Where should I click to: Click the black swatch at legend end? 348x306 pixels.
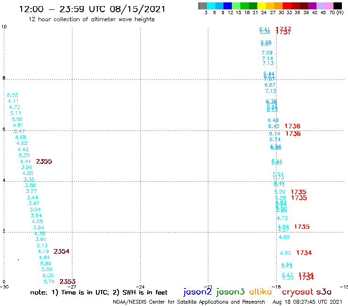(337, 6)
